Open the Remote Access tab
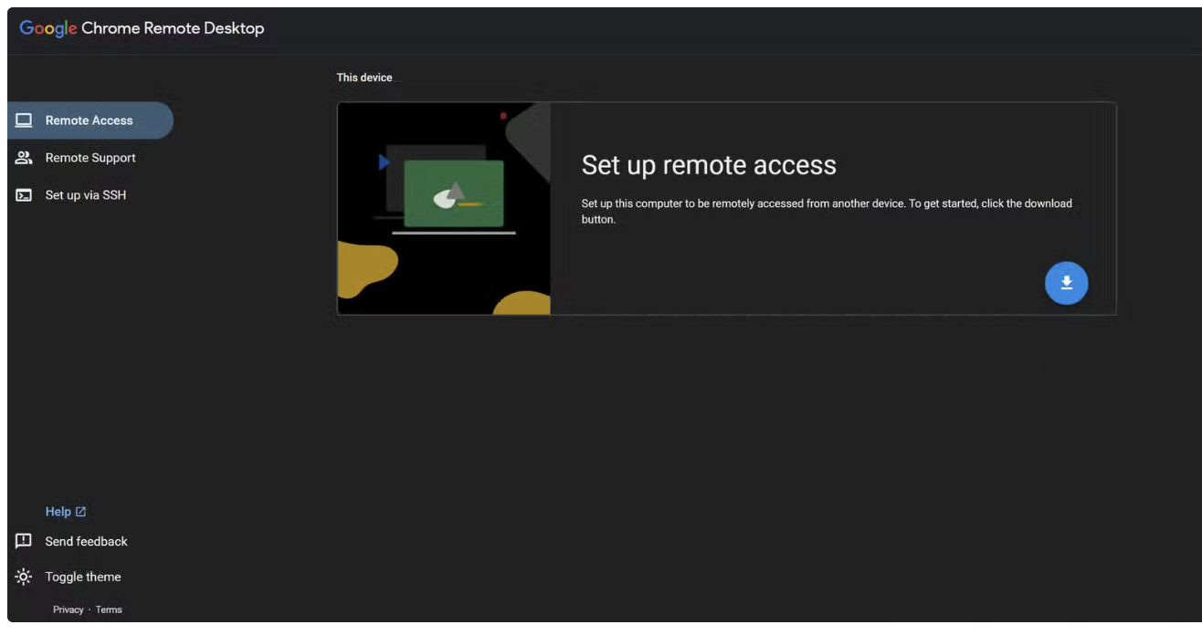The image size is (1202, 635). pyautogui.click(x=90, y=120)
